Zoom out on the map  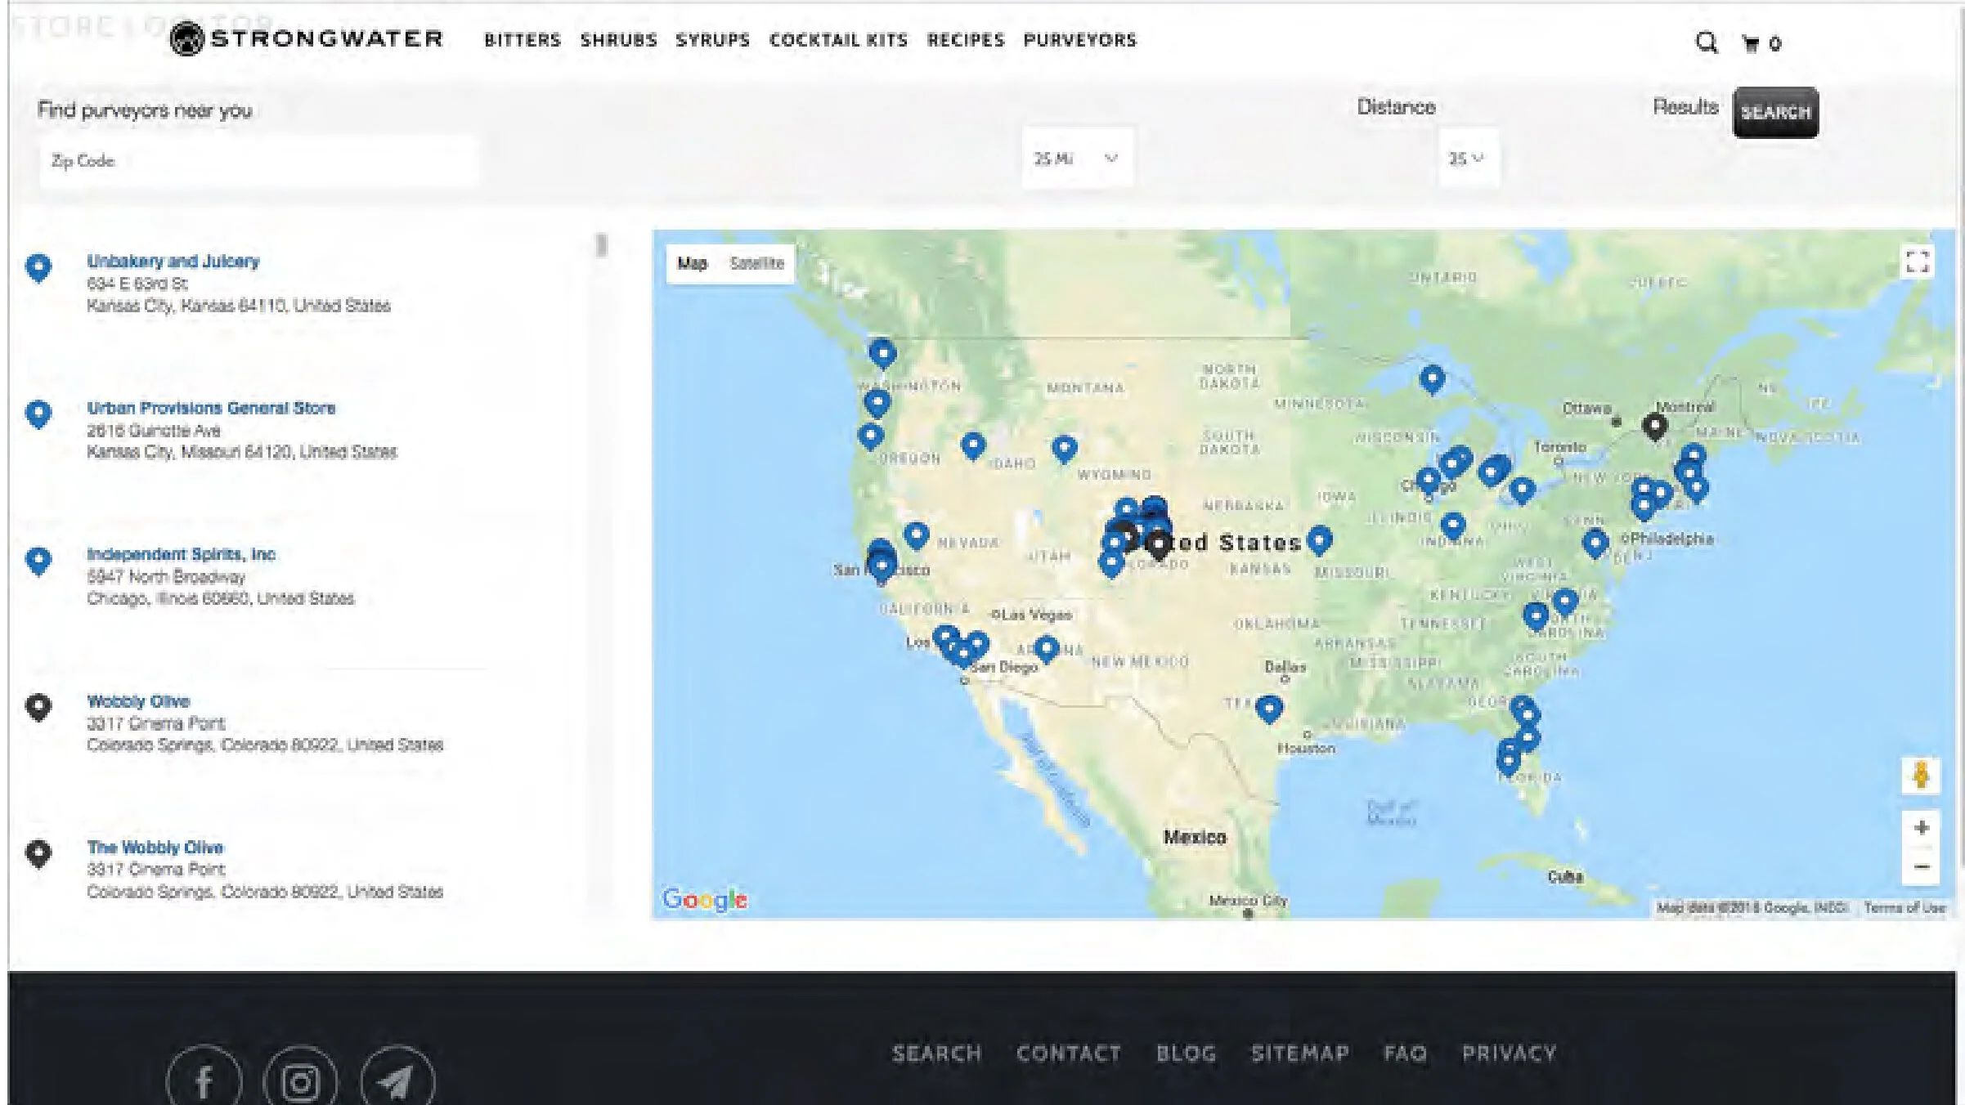point(1921,867)
